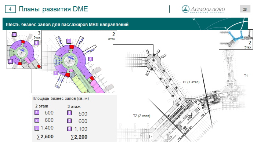Click marker 4 on the third-floor plan
This screenshot has height=142, width=253.
click(x=10, y=61)
